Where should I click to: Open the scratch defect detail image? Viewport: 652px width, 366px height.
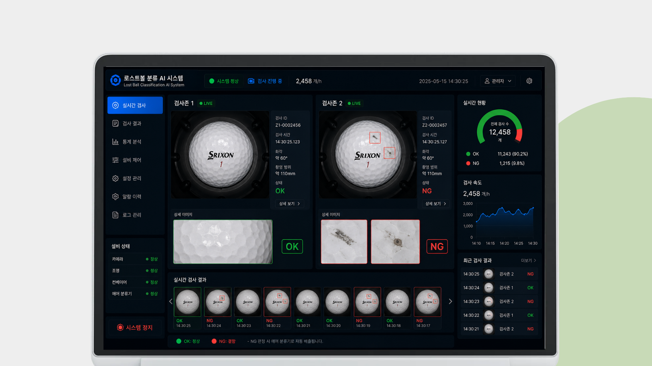pyautogui.click(x=344, y=242)
